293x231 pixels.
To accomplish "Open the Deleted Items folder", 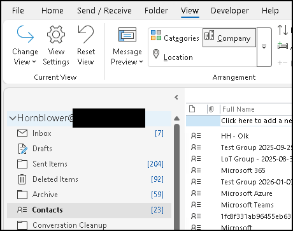I will pyautogui.click(x=89, y=179).
